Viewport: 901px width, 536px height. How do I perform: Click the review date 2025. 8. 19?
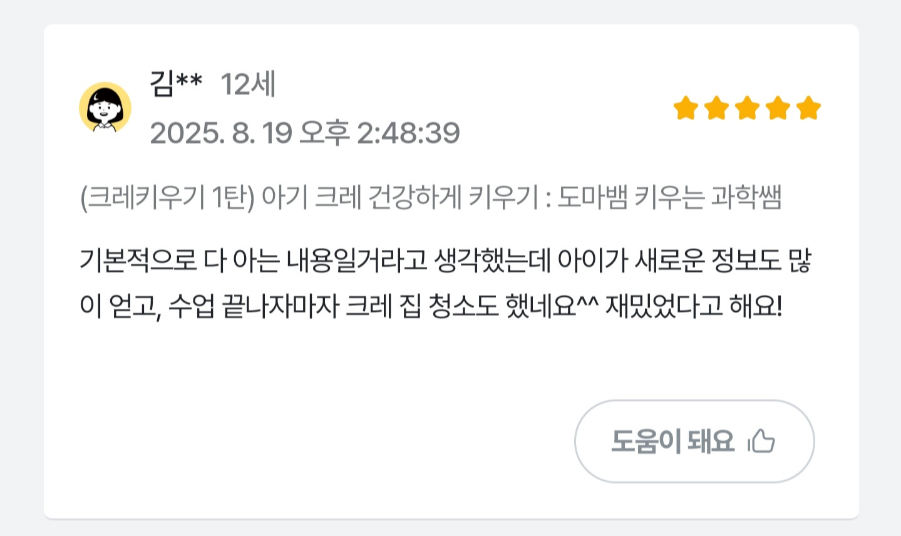click(221, 133)
